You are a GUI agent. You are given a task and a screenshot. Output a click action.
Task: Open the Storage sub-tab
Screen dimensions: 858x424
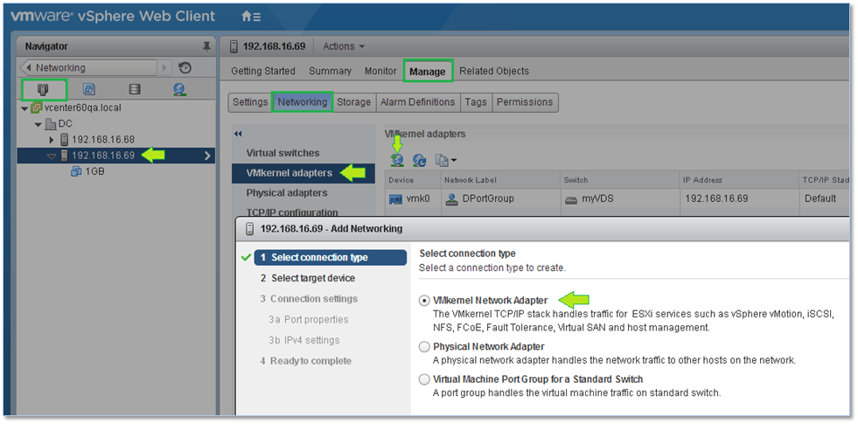pos(353,102)
